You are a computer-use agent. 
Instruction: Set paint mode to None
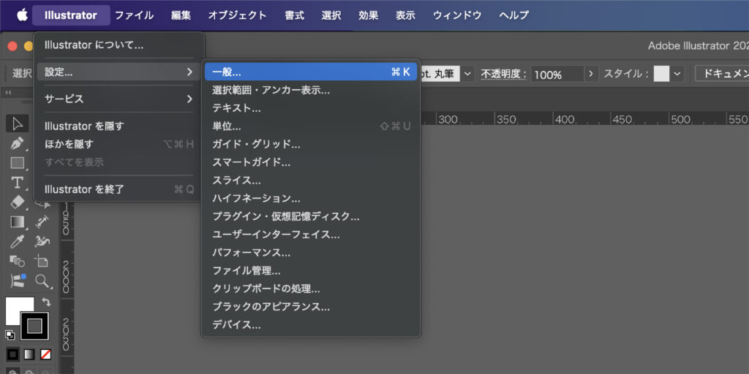(45, 355)
